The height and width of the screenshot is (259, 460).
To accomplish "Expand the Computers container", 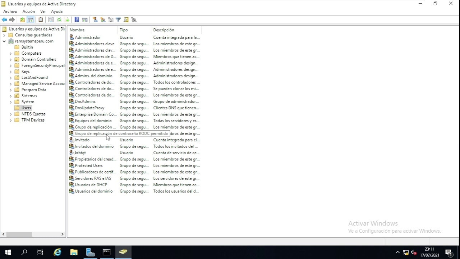I will [11, 54].
